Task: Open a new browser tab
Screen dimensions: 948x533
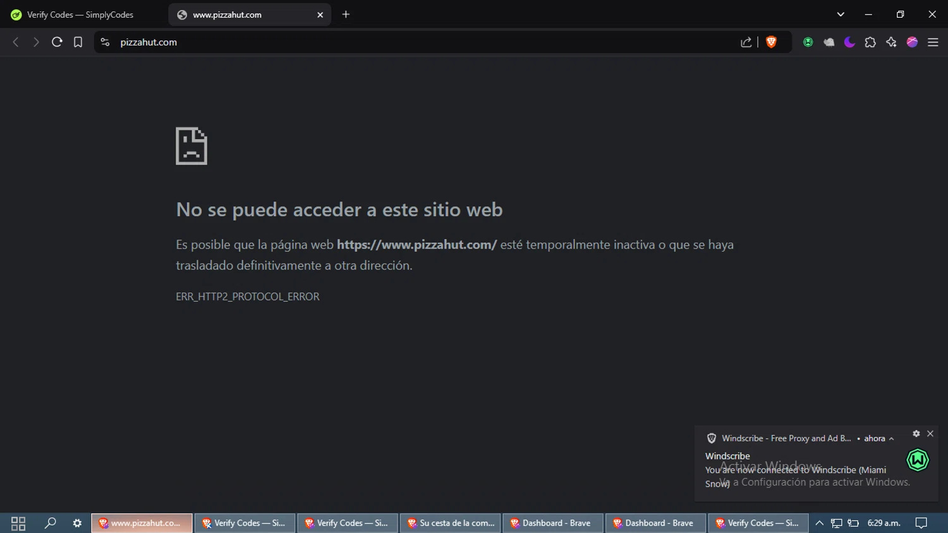Action: click(346, 15)
